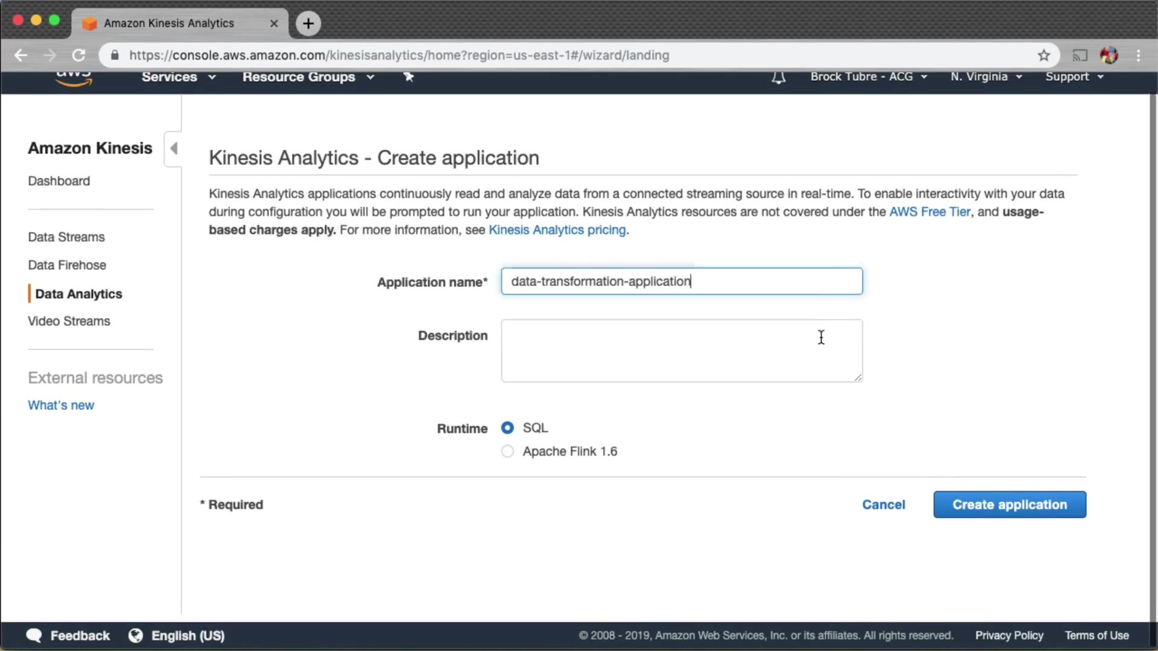
Task: Open the cast screen icon
Action: [x=1079, y=55]
